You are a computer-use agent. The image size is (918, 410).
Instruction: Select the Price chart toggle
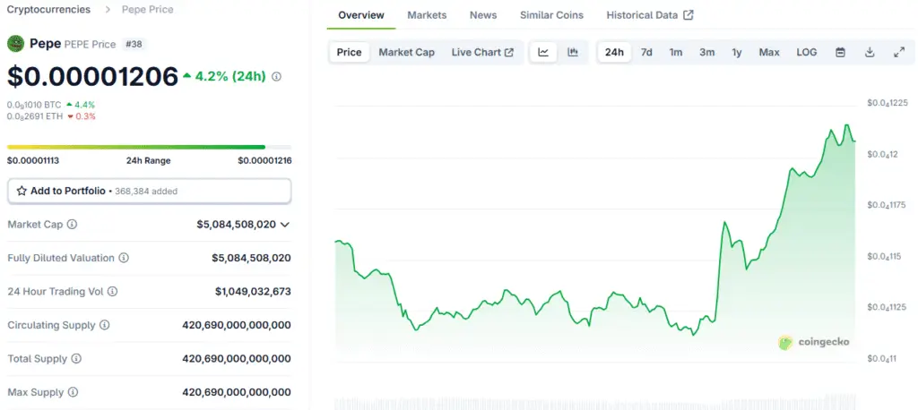pos(349,52)
